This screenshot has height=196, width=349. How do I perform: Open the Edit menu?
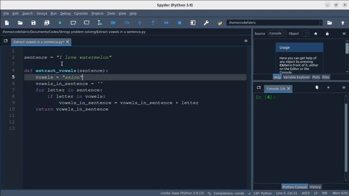click(15, 14)
